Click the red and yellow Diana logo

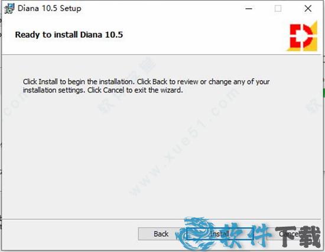click(303, 37)
